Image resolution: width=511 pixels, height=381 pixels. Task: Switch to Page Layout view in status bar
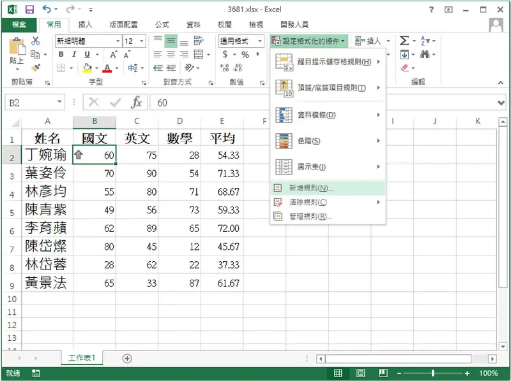[x=360, y=373]
